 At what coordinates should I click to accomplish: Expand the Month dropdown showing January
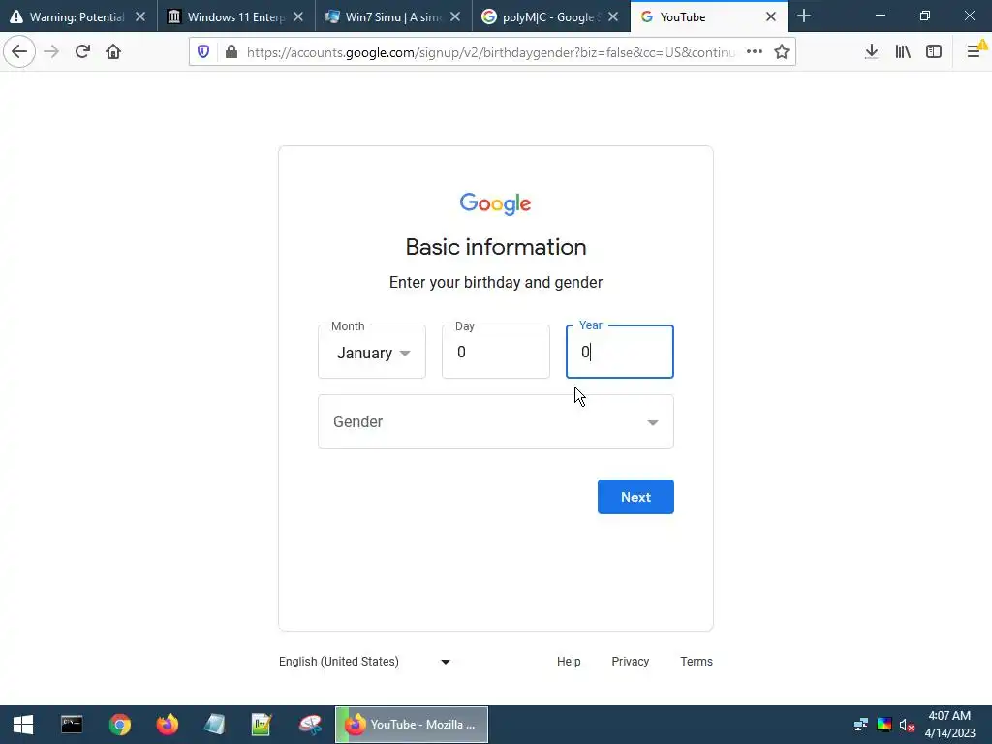(x=372, y=352)
